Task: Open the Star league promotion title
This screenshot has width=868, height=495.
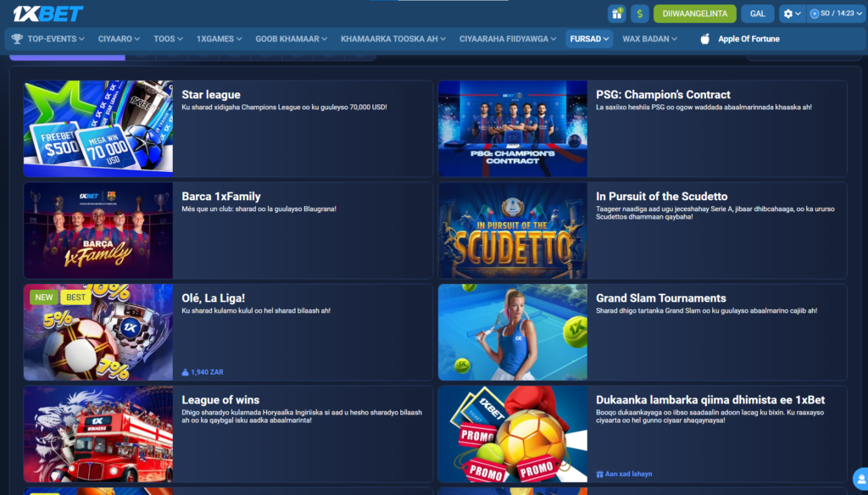Action: (211, 95)
